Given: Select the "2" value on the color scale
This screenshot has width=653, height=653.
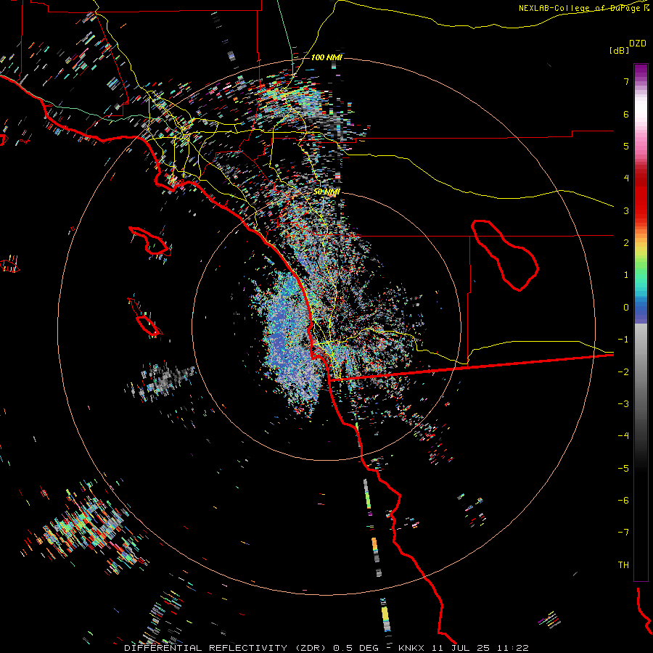Looking at the screenshot, I should 626,243.
